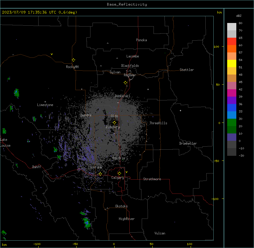The width and height of the screenshot is (254, 248).
Task: Pick the light gray 70-80 dBZ legend swatch
Action: point(232,27)
